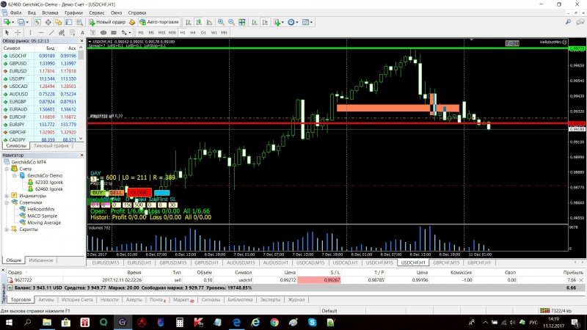Select the cursor arrow tool
Viewport: 587px width, 330px height.
(7, 32)
